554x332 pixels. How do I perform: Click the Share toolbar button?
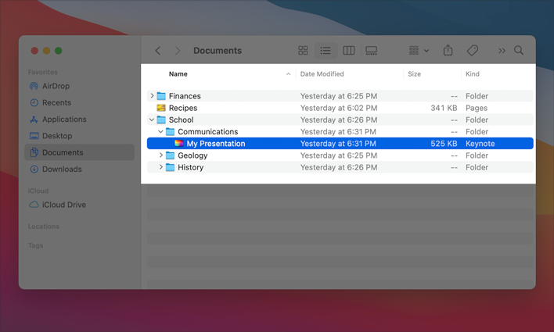(x=448, y=50)
